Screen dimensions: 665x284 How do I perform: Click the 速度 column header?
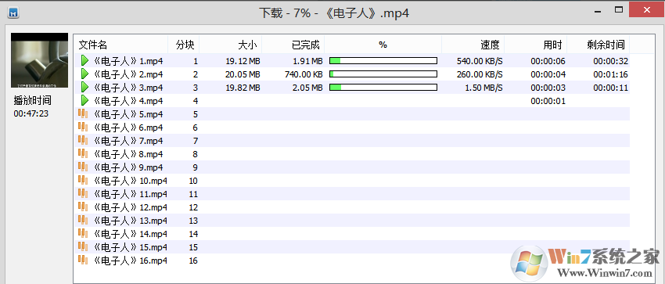[x=473, y=45]
